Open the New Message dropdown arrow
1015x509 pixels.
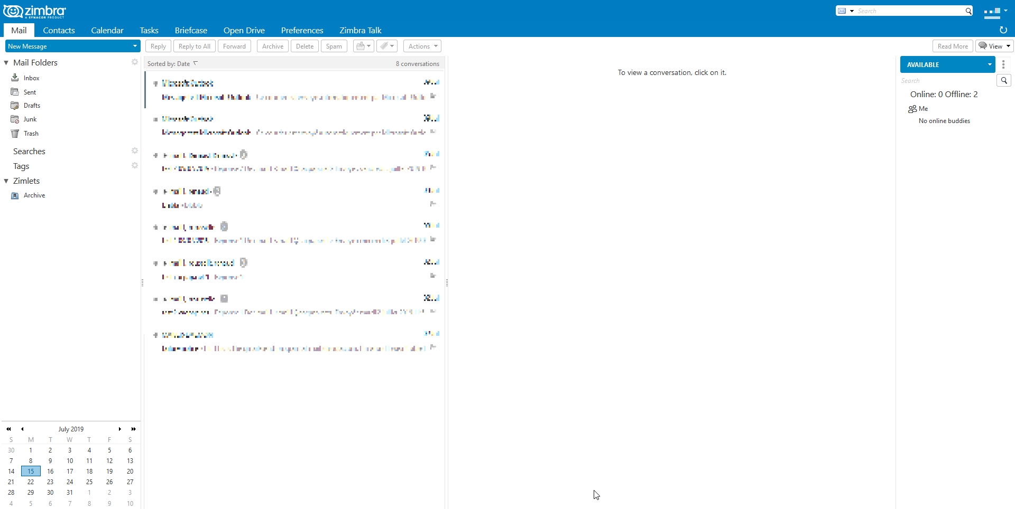[x=135, y=46]
